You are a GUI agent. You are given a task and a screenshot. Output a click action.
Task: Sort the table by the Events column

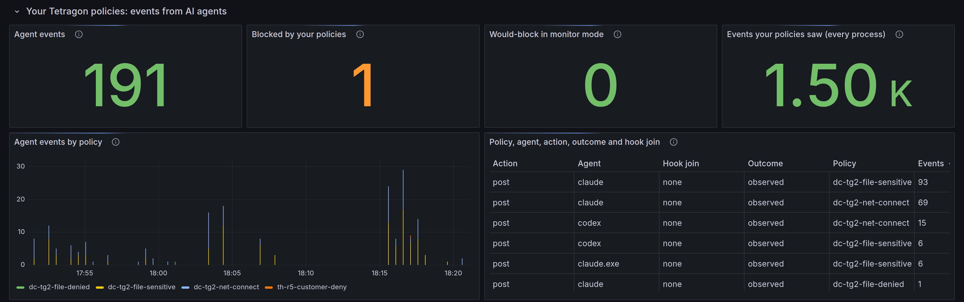[x=931, y=164]
